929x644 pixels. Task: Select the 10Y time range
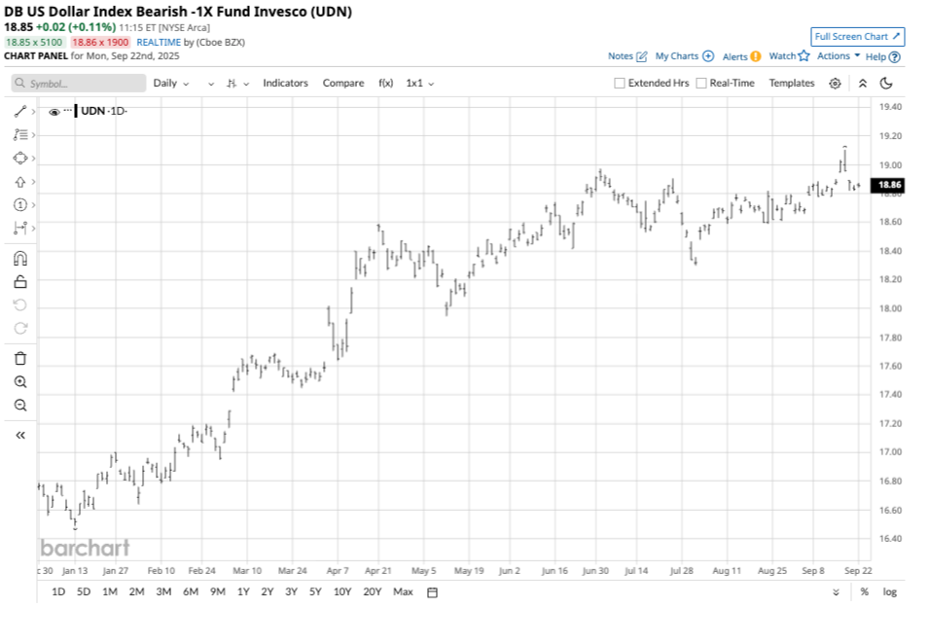(342, 591)
